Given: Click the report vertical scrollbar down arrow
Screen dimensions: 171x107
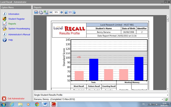Looking at the screenshot, I should coord(168,89).
